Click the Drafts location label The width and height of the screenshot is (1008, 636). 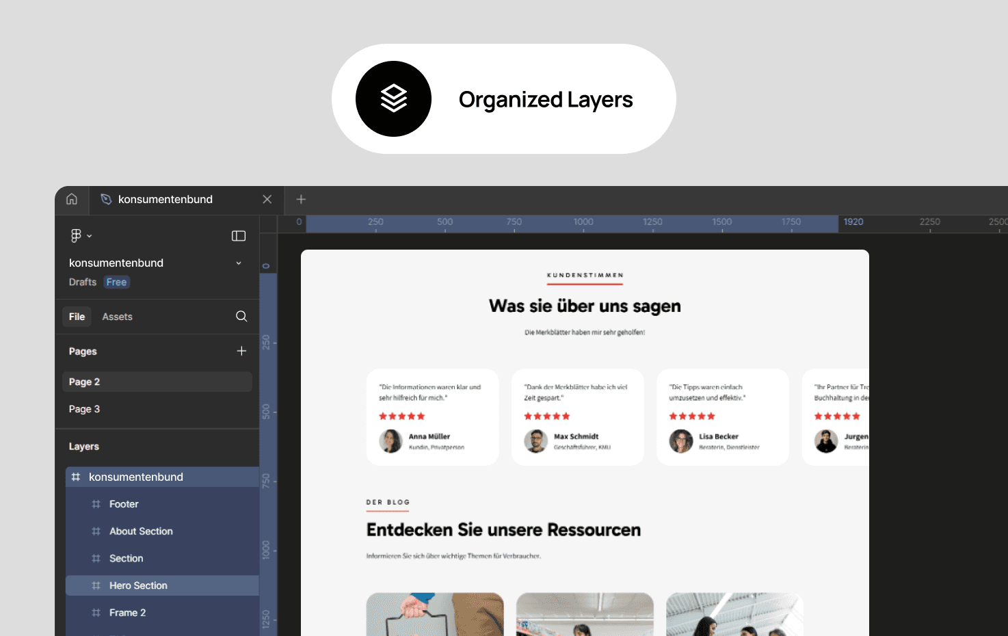83,282
